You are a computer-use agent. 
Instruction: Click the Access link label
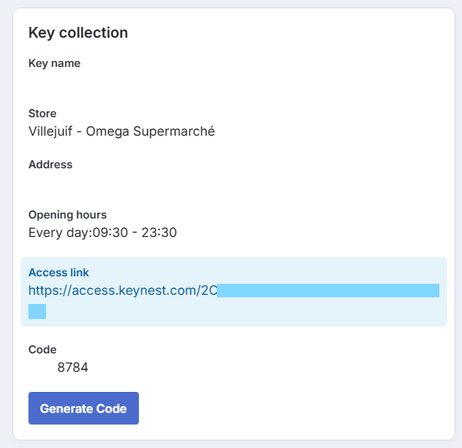59,273
